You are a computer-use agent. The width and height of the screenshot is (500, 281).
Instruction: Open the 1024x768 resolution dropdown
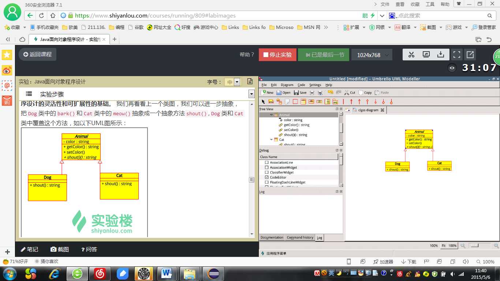pyautogui.click(x=372, y=55)
